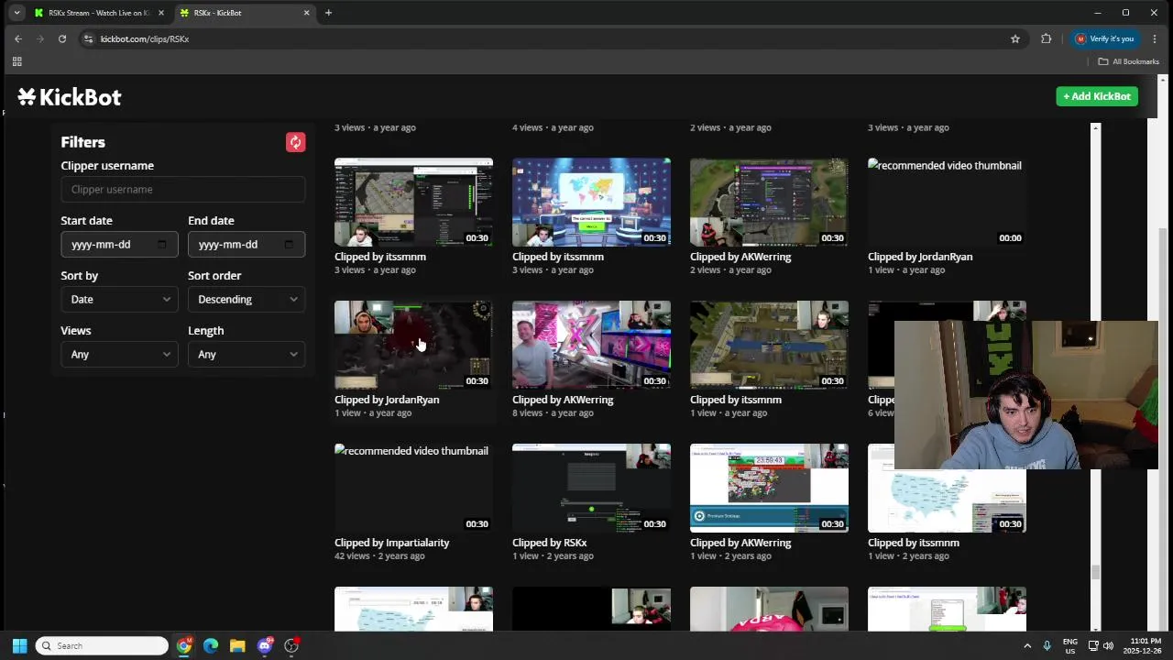
Task: Click the Verify it's you profile button
Action: (1105, 38)
